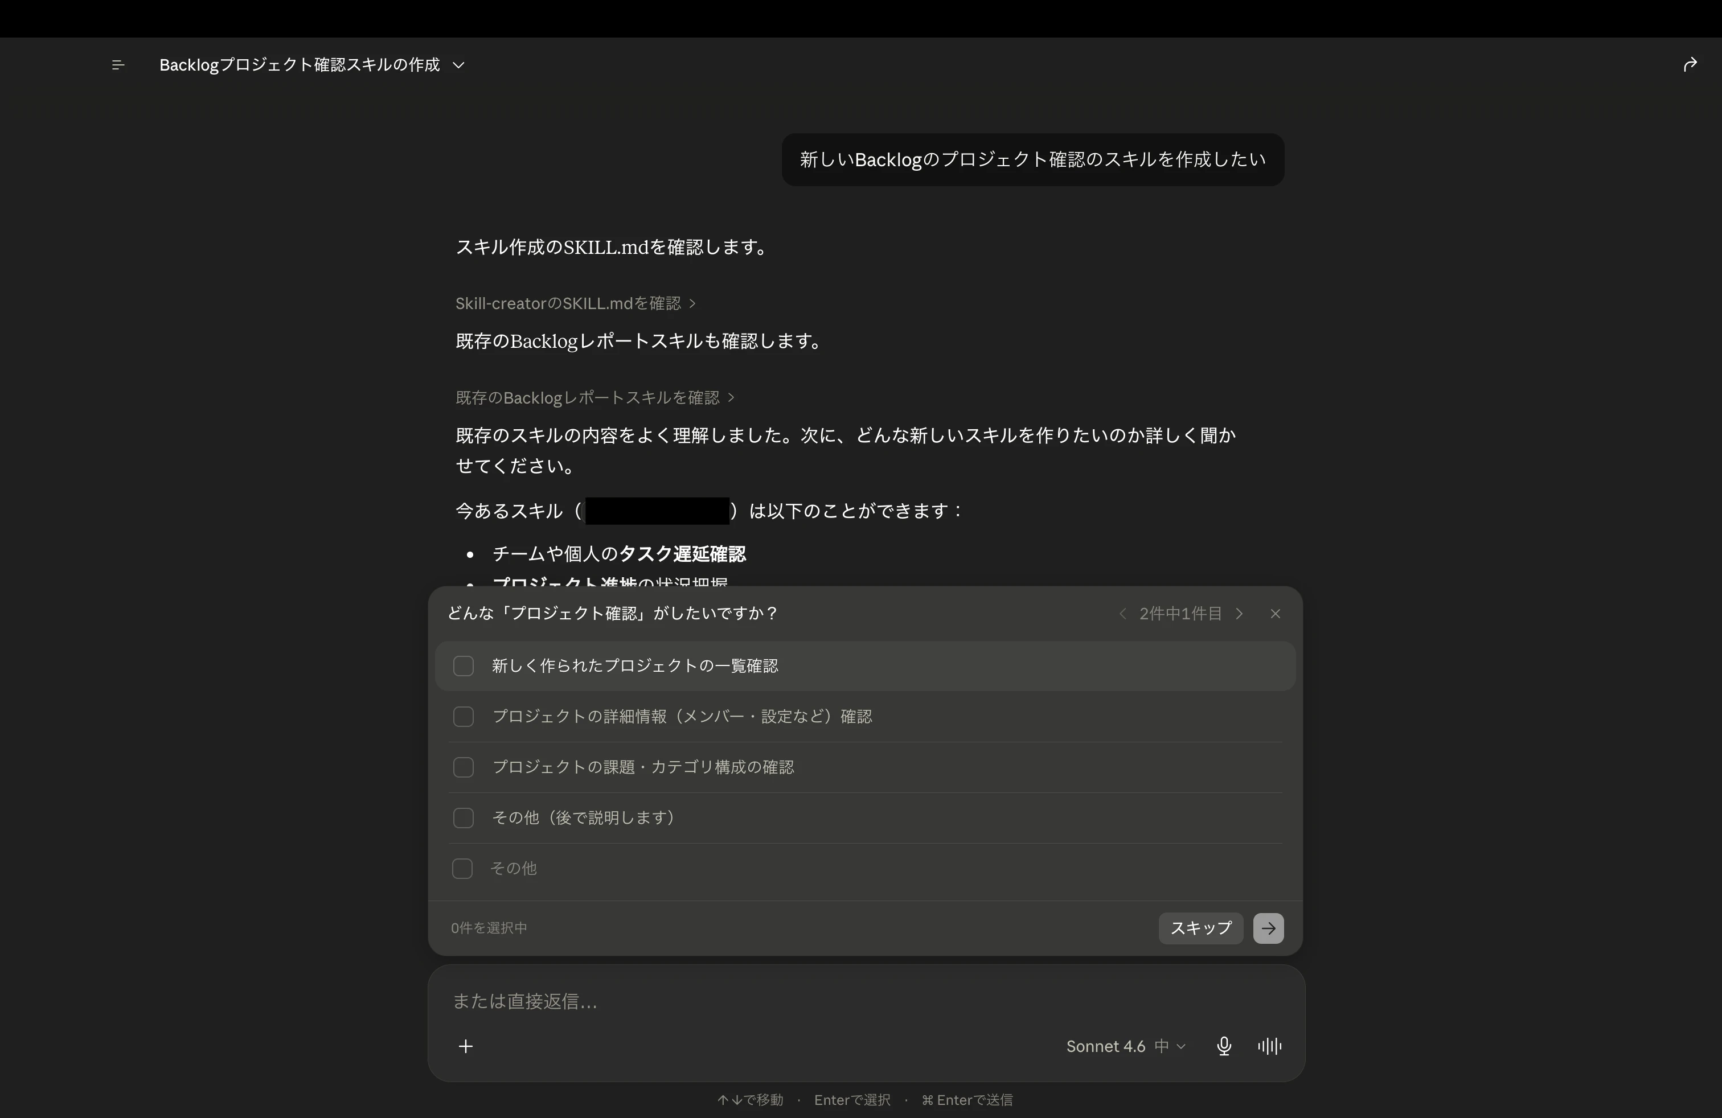Go to next question chevron

click(x=1240, y=614)
